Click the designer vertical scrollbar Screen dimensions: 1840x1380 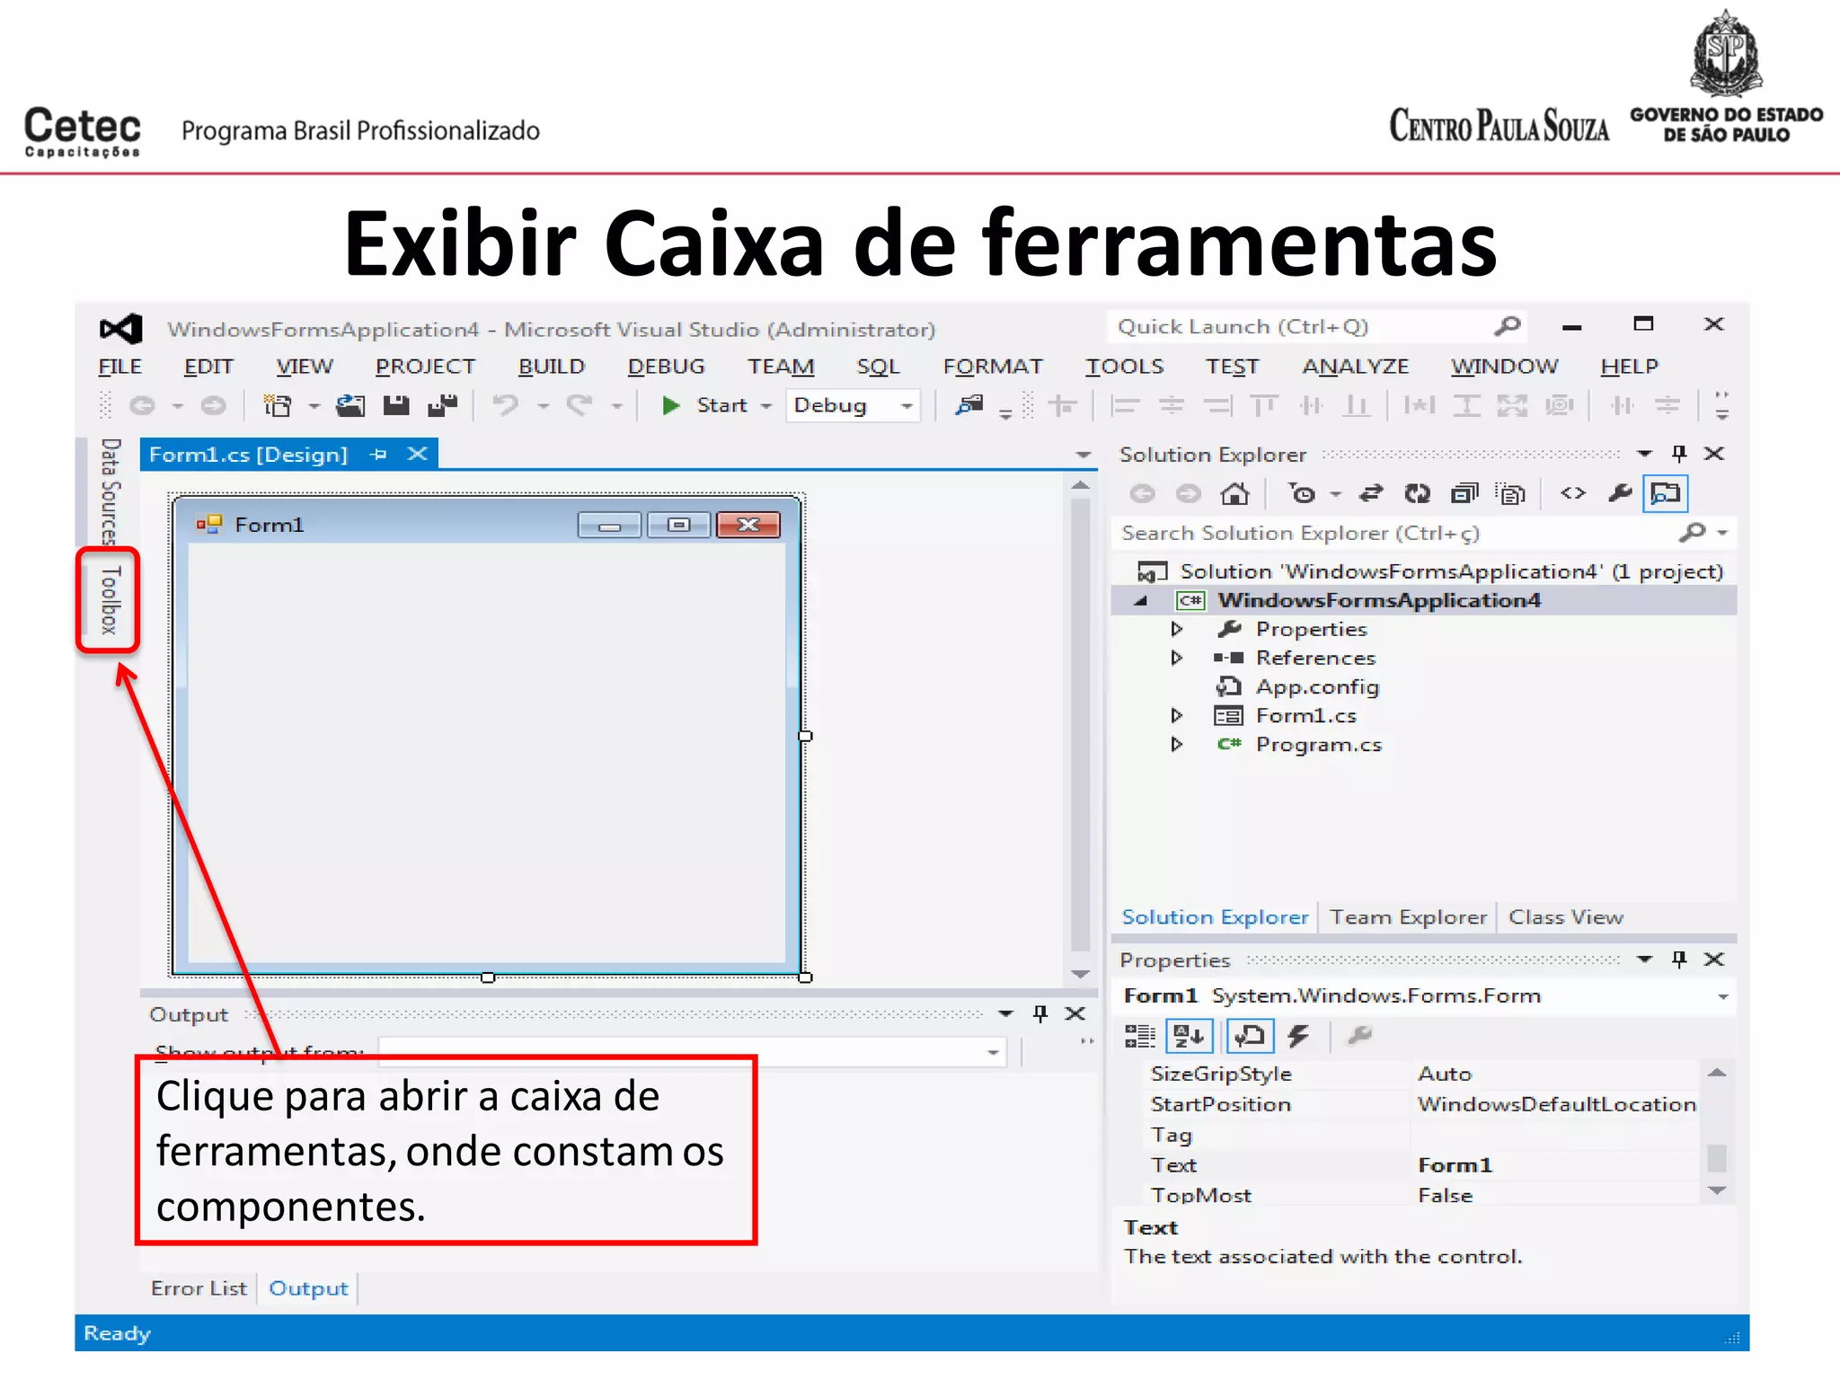point(1081,730)
